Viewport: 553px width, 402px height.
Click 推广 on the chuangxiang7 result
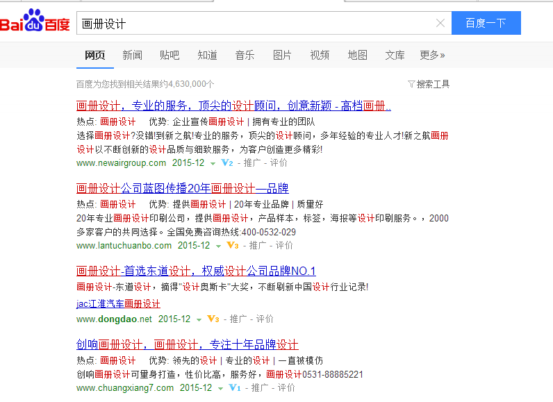point(260,388)
